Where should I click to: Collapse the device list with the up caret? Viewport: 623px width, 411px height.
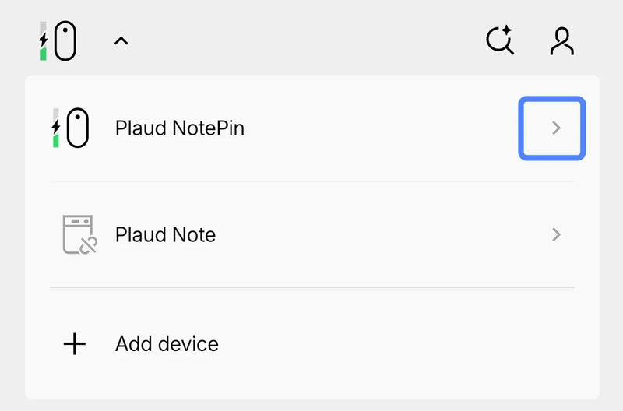pos(121,42)
